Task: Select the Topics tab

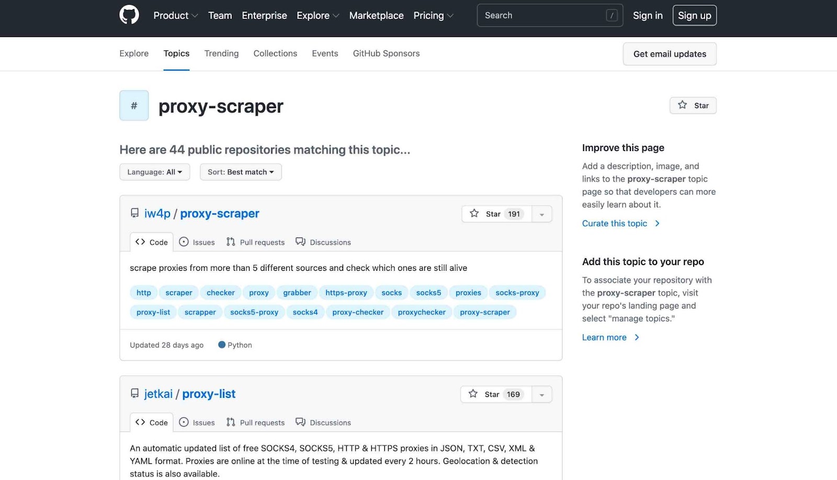Action: click(176, 53)
